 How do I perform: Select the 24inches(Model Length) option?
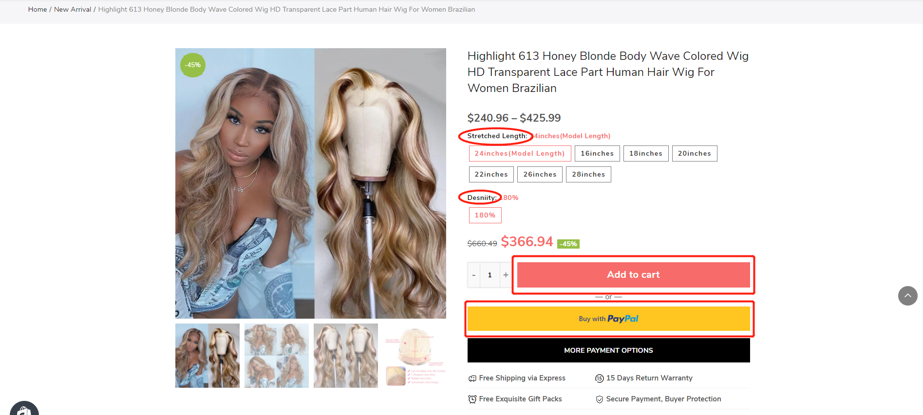[x=520, y=153]
